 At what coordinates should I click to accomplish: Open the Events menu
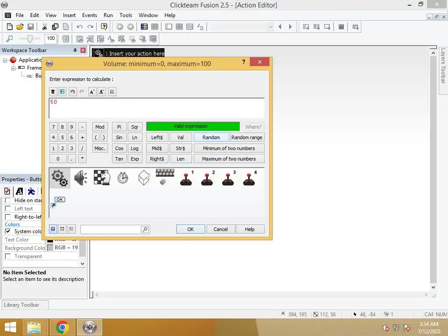coord(89,15)
